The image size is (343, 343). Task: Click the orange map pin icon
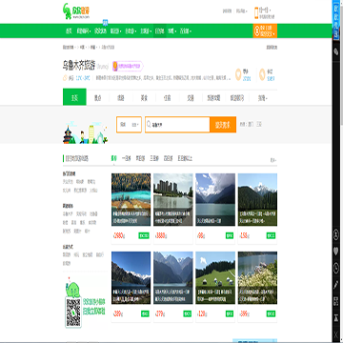[238, 74]
